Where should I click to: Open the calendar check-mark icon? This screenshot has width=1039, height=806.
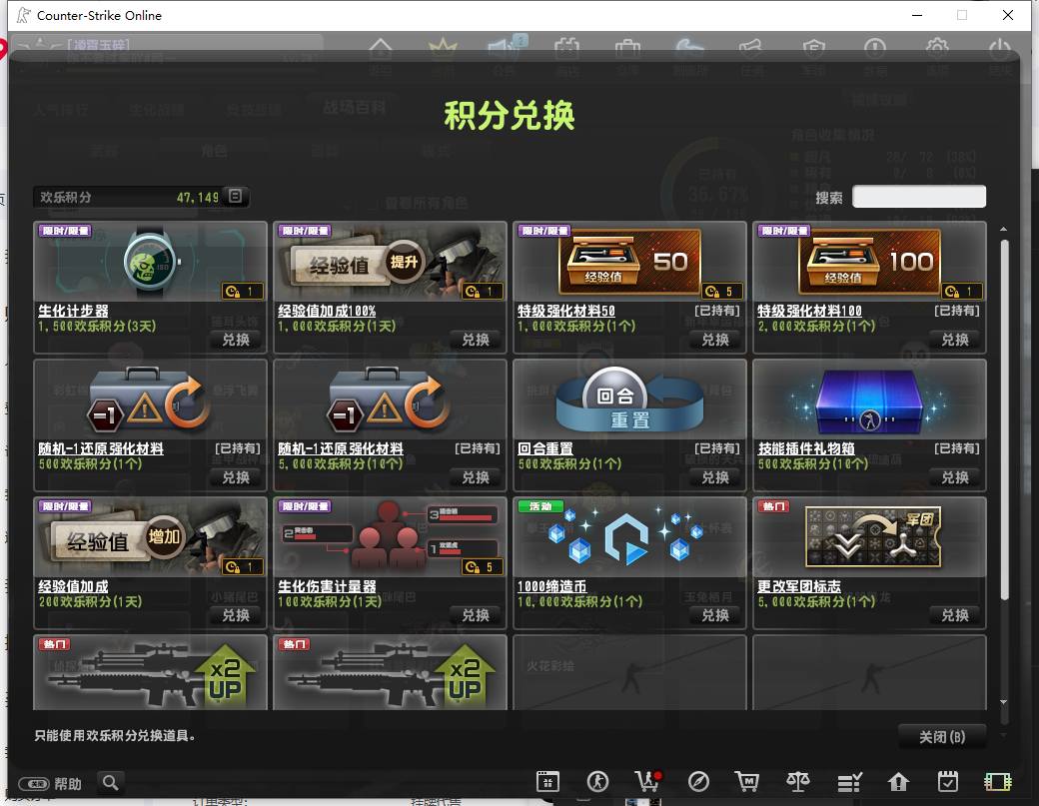tap(947, 782)
